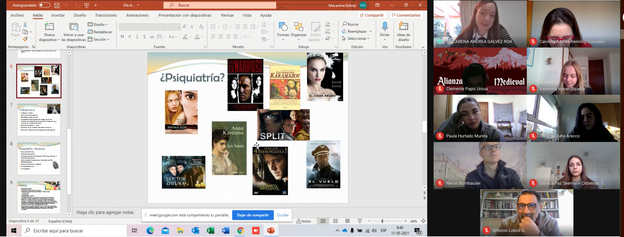This screenshot has width=624, height=237.
Task: Click Dejar de compartir button
Action: tap(253, 215)
